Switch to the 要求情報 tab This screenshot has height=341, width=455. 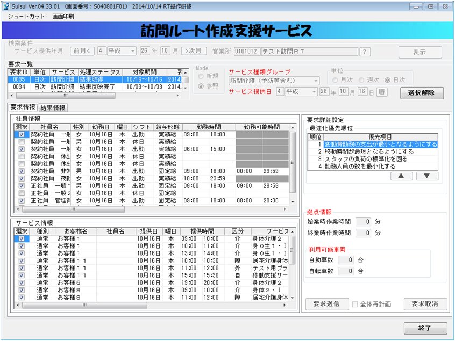tap(23, 107)
